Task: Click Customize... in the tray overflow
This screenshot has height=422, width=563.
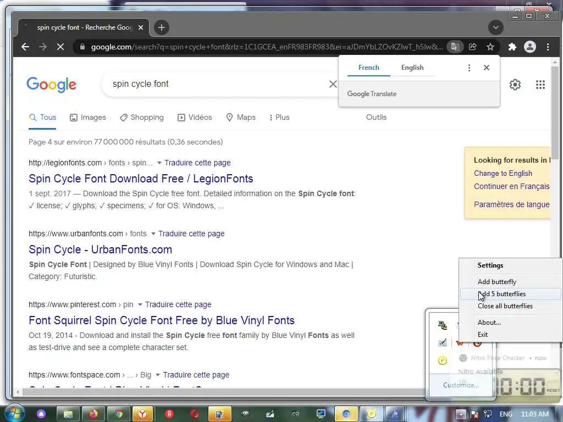Action: click(461, 385)
